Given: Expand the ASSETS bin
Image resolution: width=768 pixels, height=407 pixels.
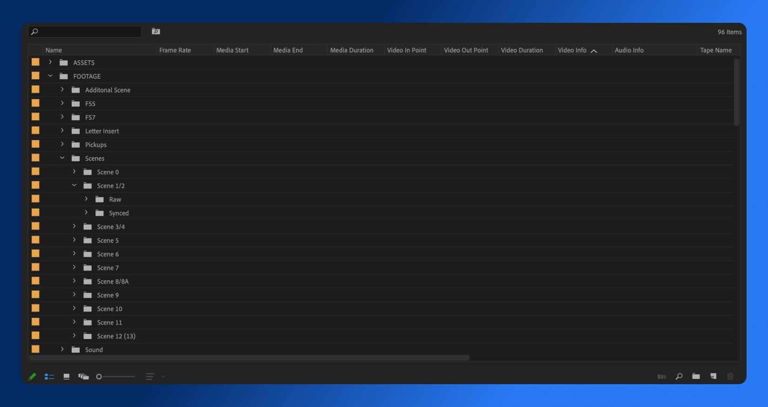Looking at the screenshot, I should [x=50, y=62].
